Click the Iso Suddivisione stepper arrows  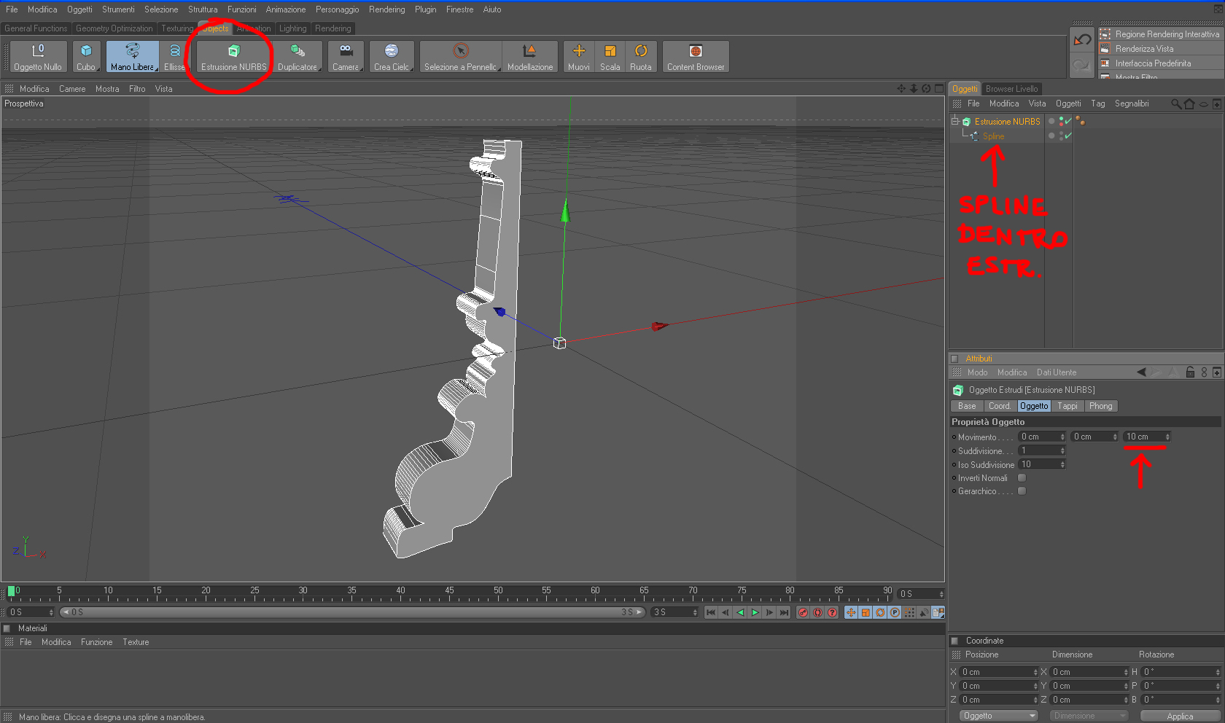[1062, 465]
